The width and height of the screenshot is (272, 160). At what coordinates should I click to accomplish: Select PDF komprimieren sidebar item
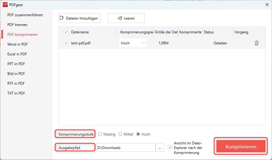pos(22,35)
